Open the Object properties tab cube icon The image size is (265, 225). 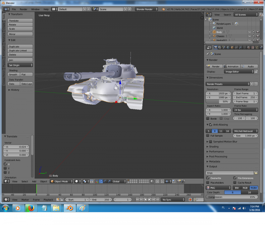(x=232, y=47)
